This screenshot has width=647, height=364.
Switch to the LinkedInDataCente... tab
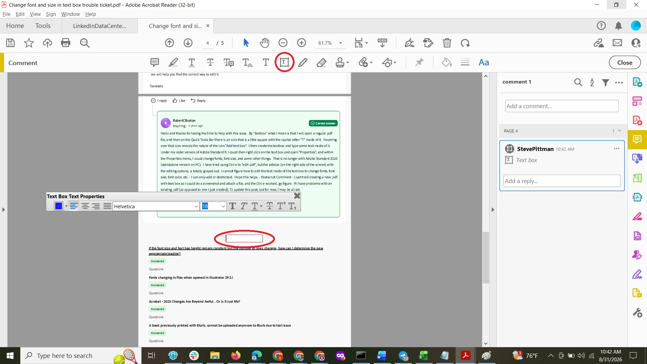click(99, 26)
